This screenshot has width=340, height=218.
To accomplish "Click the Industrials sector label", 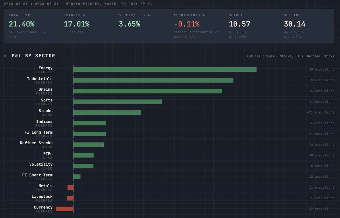I will (40, 79).
